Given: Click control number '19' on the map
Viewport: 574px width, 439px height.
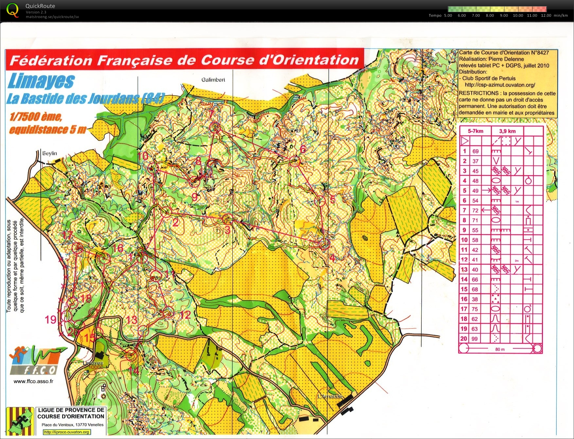Looking at the screenshot, I should pyautogui.click(x=51, y=319).
